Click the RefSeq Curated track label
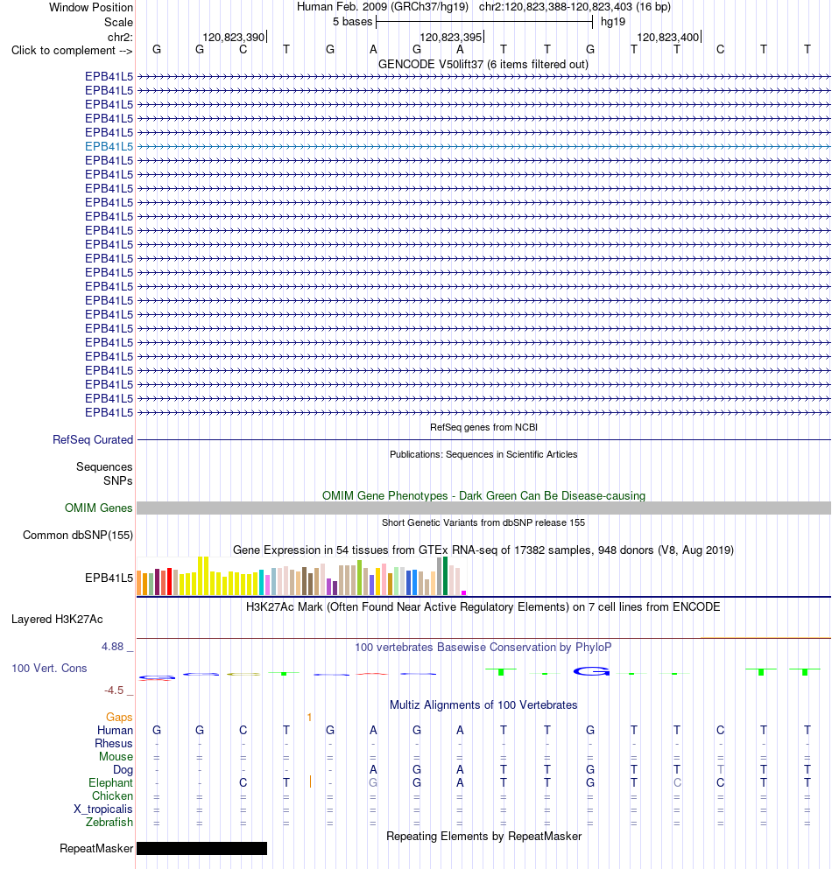 click(x=93, y=439)
